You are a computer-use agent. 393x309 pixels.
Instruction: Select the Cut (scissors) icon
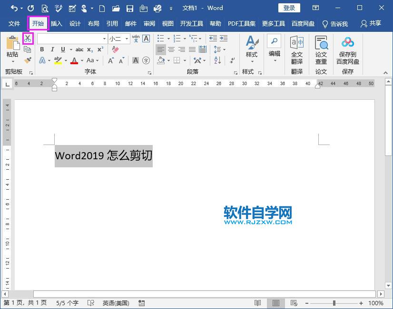[x=27, y=39]
